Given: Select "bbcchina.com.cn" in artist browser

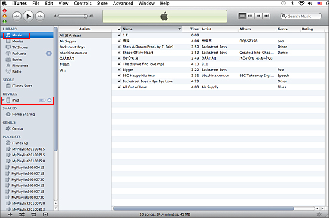Looking at the screenshot, I should click(85, 53).
